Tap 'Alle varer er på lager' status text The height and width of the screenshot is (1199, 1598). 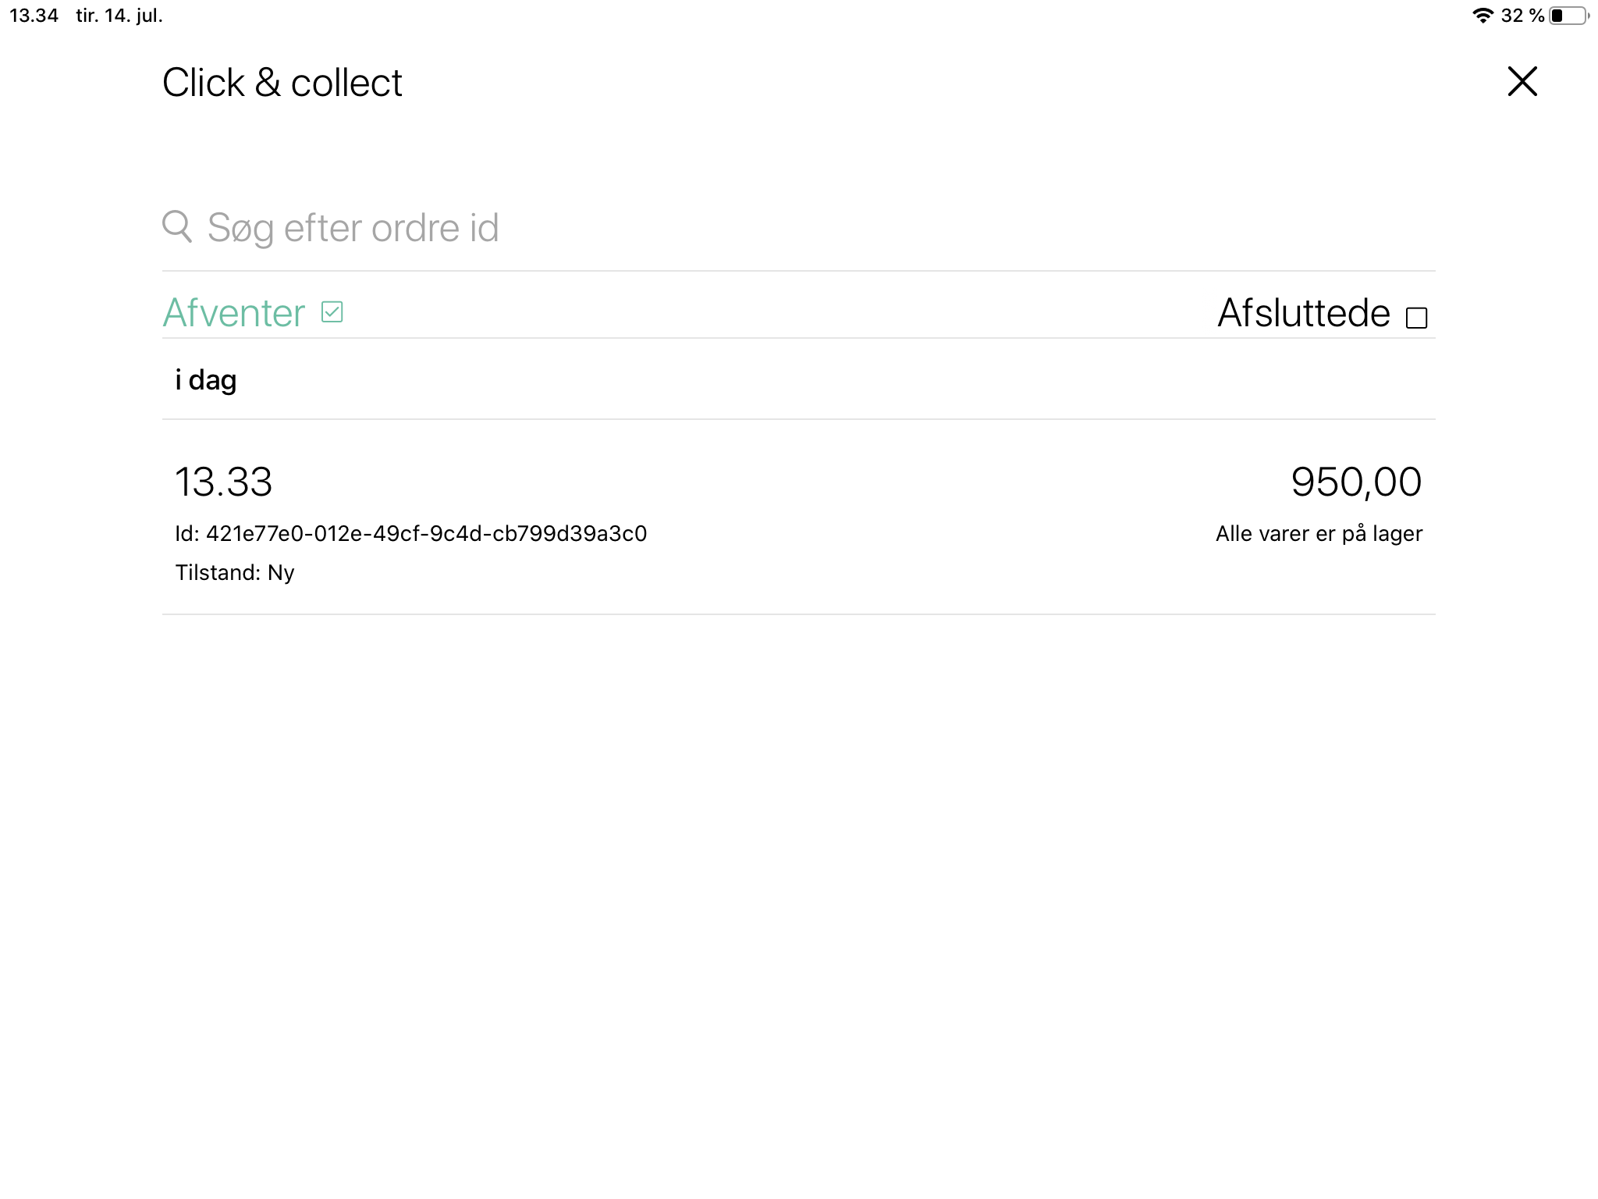(1319, 534)
